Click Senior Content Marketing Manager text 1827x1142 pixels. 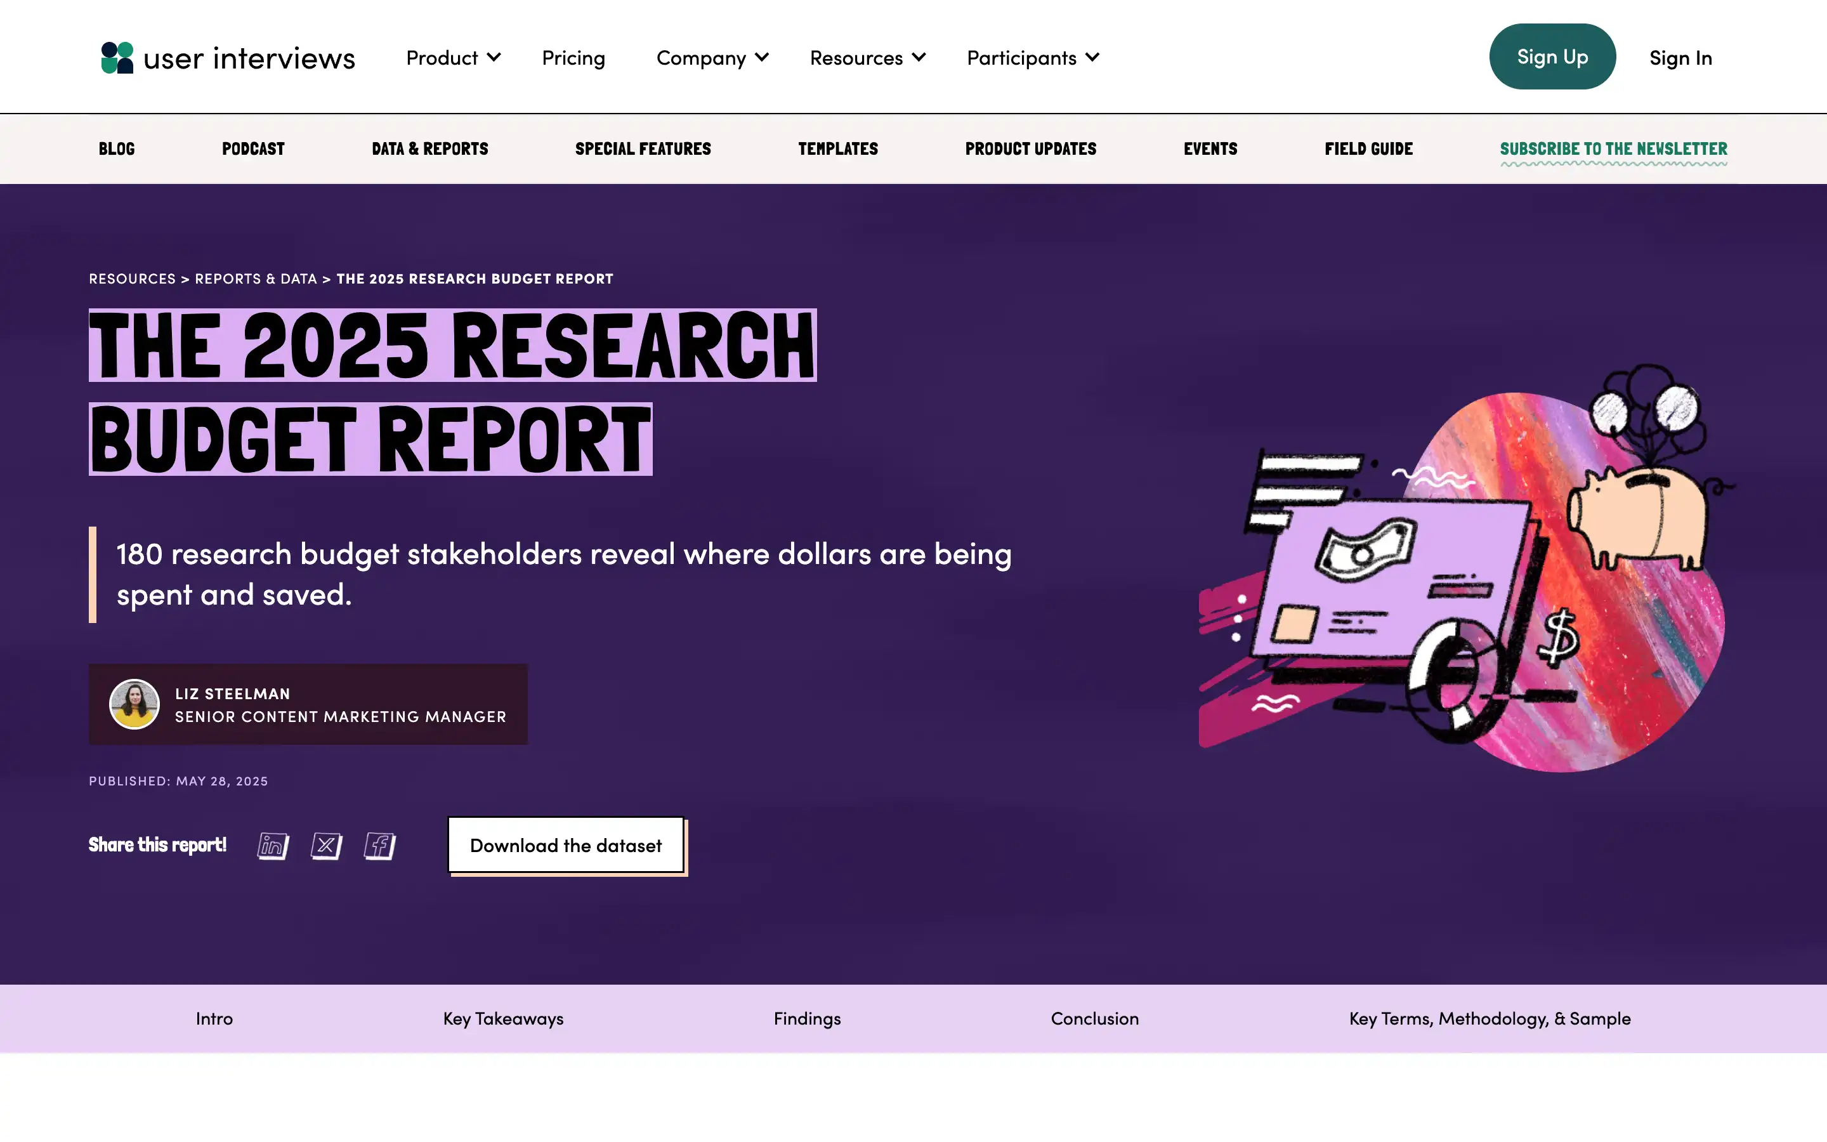coord(341,716)
